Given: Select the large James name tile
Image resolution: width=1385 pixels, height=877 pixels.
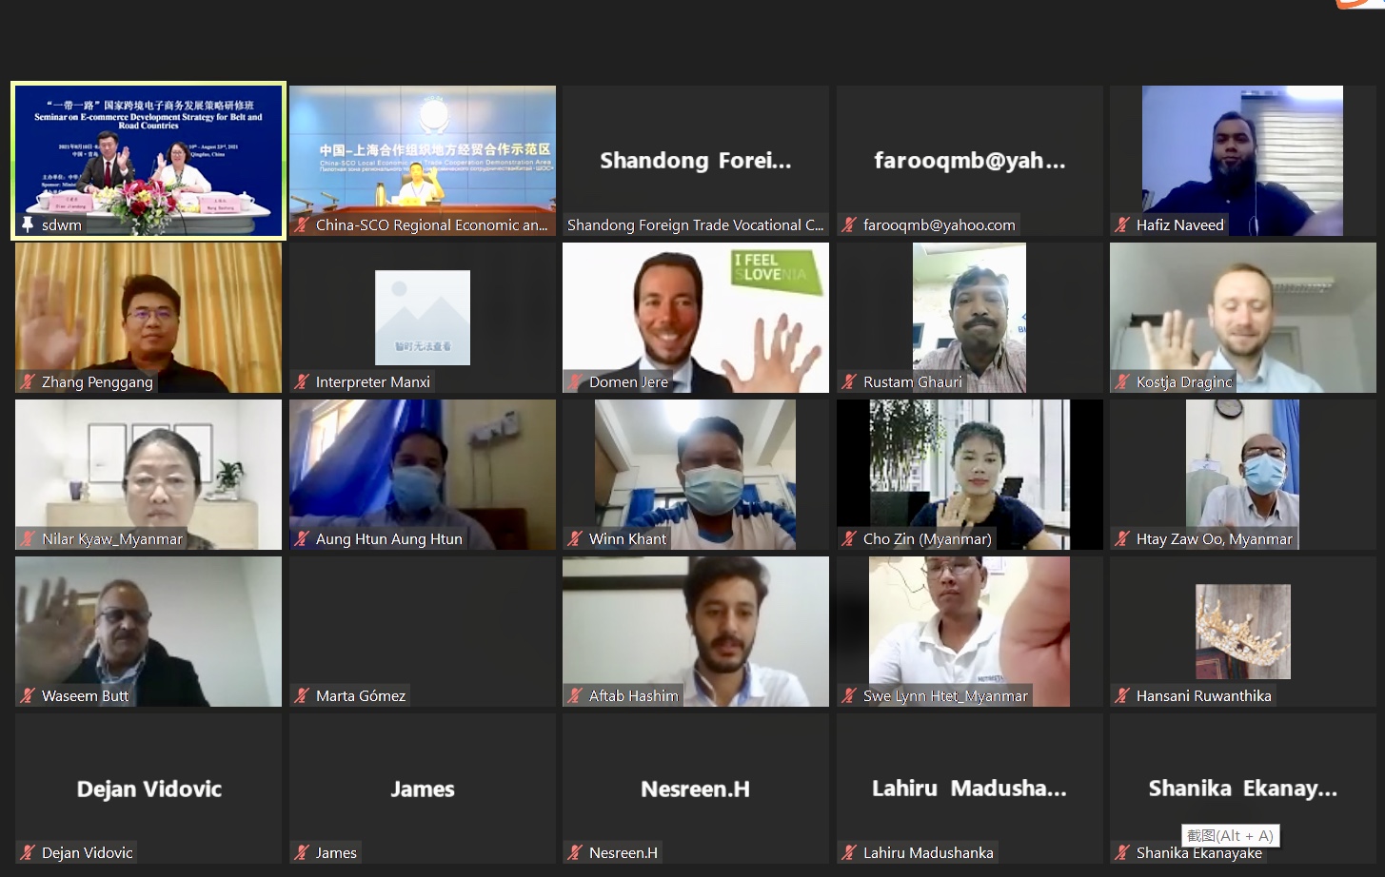Looking at the screenshot, I should [422, 789].
